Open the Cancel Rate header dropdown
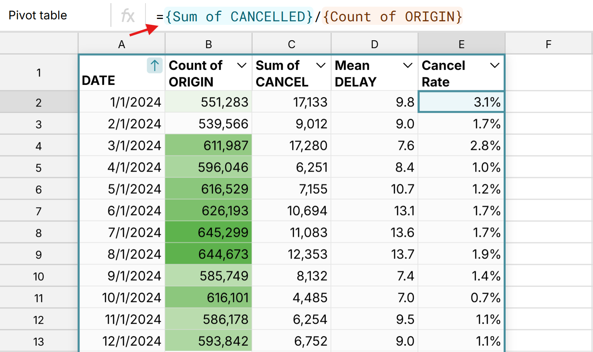This screenshot has width=593, height=352. [x=495, y=66]
